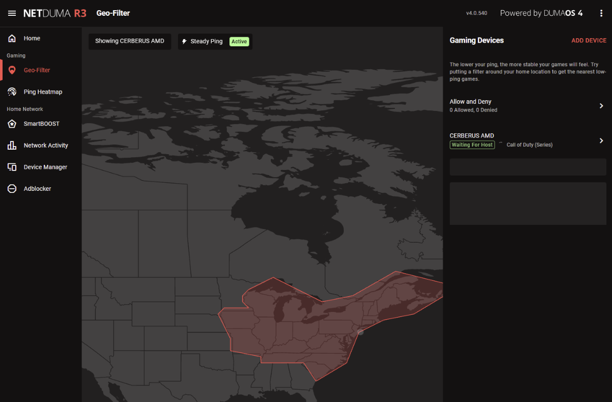Image resolution: width=612 pixels, height=402 pixels.
Task: Click the Ping Heatmap fingerprint icon
Action: [12, 92]
